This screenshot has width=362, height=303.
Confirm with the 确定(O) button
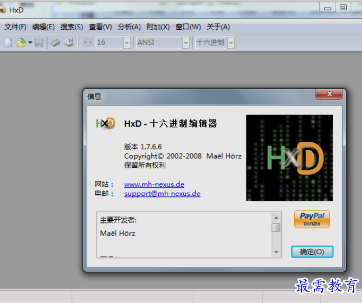tap(312, 252)
